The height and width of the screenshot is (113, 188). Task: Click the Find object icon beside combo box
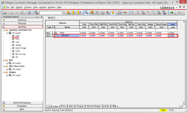tap(37, 13)
